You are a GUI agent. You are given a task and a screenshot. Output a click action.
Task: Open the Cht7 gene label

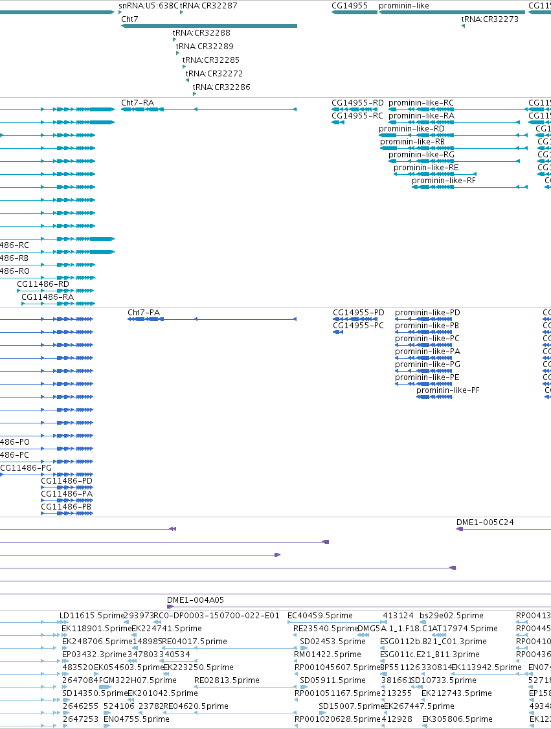point(129,19)
